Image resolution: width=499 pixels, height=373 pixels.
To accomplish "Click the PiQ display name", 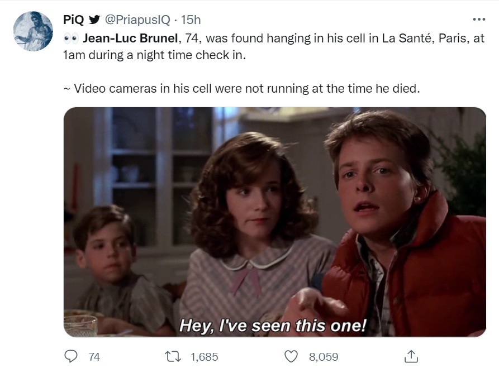I will [x=73, y=20].
